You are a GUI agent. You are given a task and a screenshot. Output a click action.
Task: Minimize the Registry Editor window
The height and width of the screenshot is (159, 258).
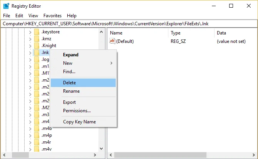(x=214, y=6)
